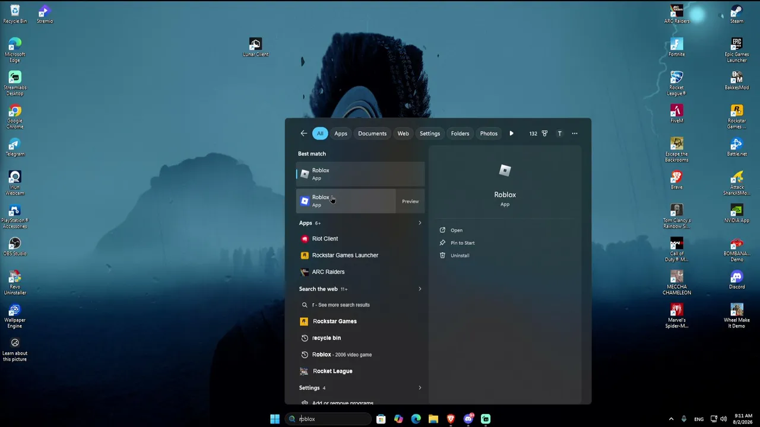Open Microsoft Store from the taskbar
Image resolution: width=760 pixels, height=427 pixels.
coord(381,419)
